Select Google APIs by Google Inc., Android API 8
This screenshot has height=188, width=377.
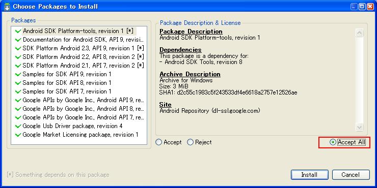[79, 109]
